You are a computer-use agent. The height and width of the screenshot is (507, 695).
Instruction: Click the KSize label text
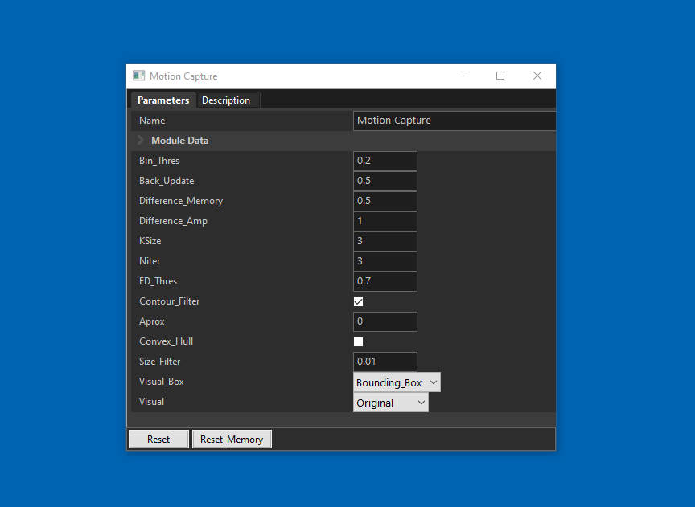150,241
